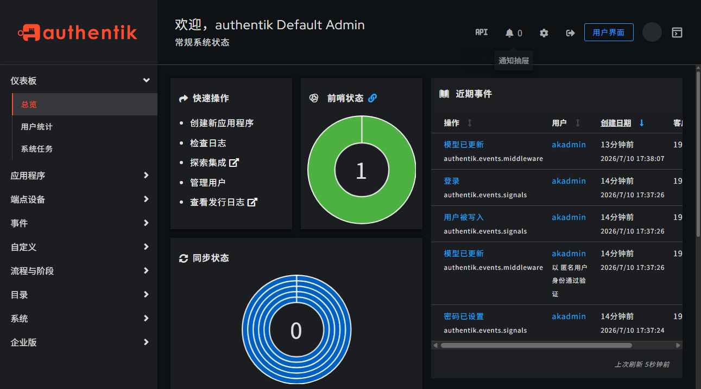701x389 pixels.
Task: Click the authentik logo
Action: [x=78, y=33]
